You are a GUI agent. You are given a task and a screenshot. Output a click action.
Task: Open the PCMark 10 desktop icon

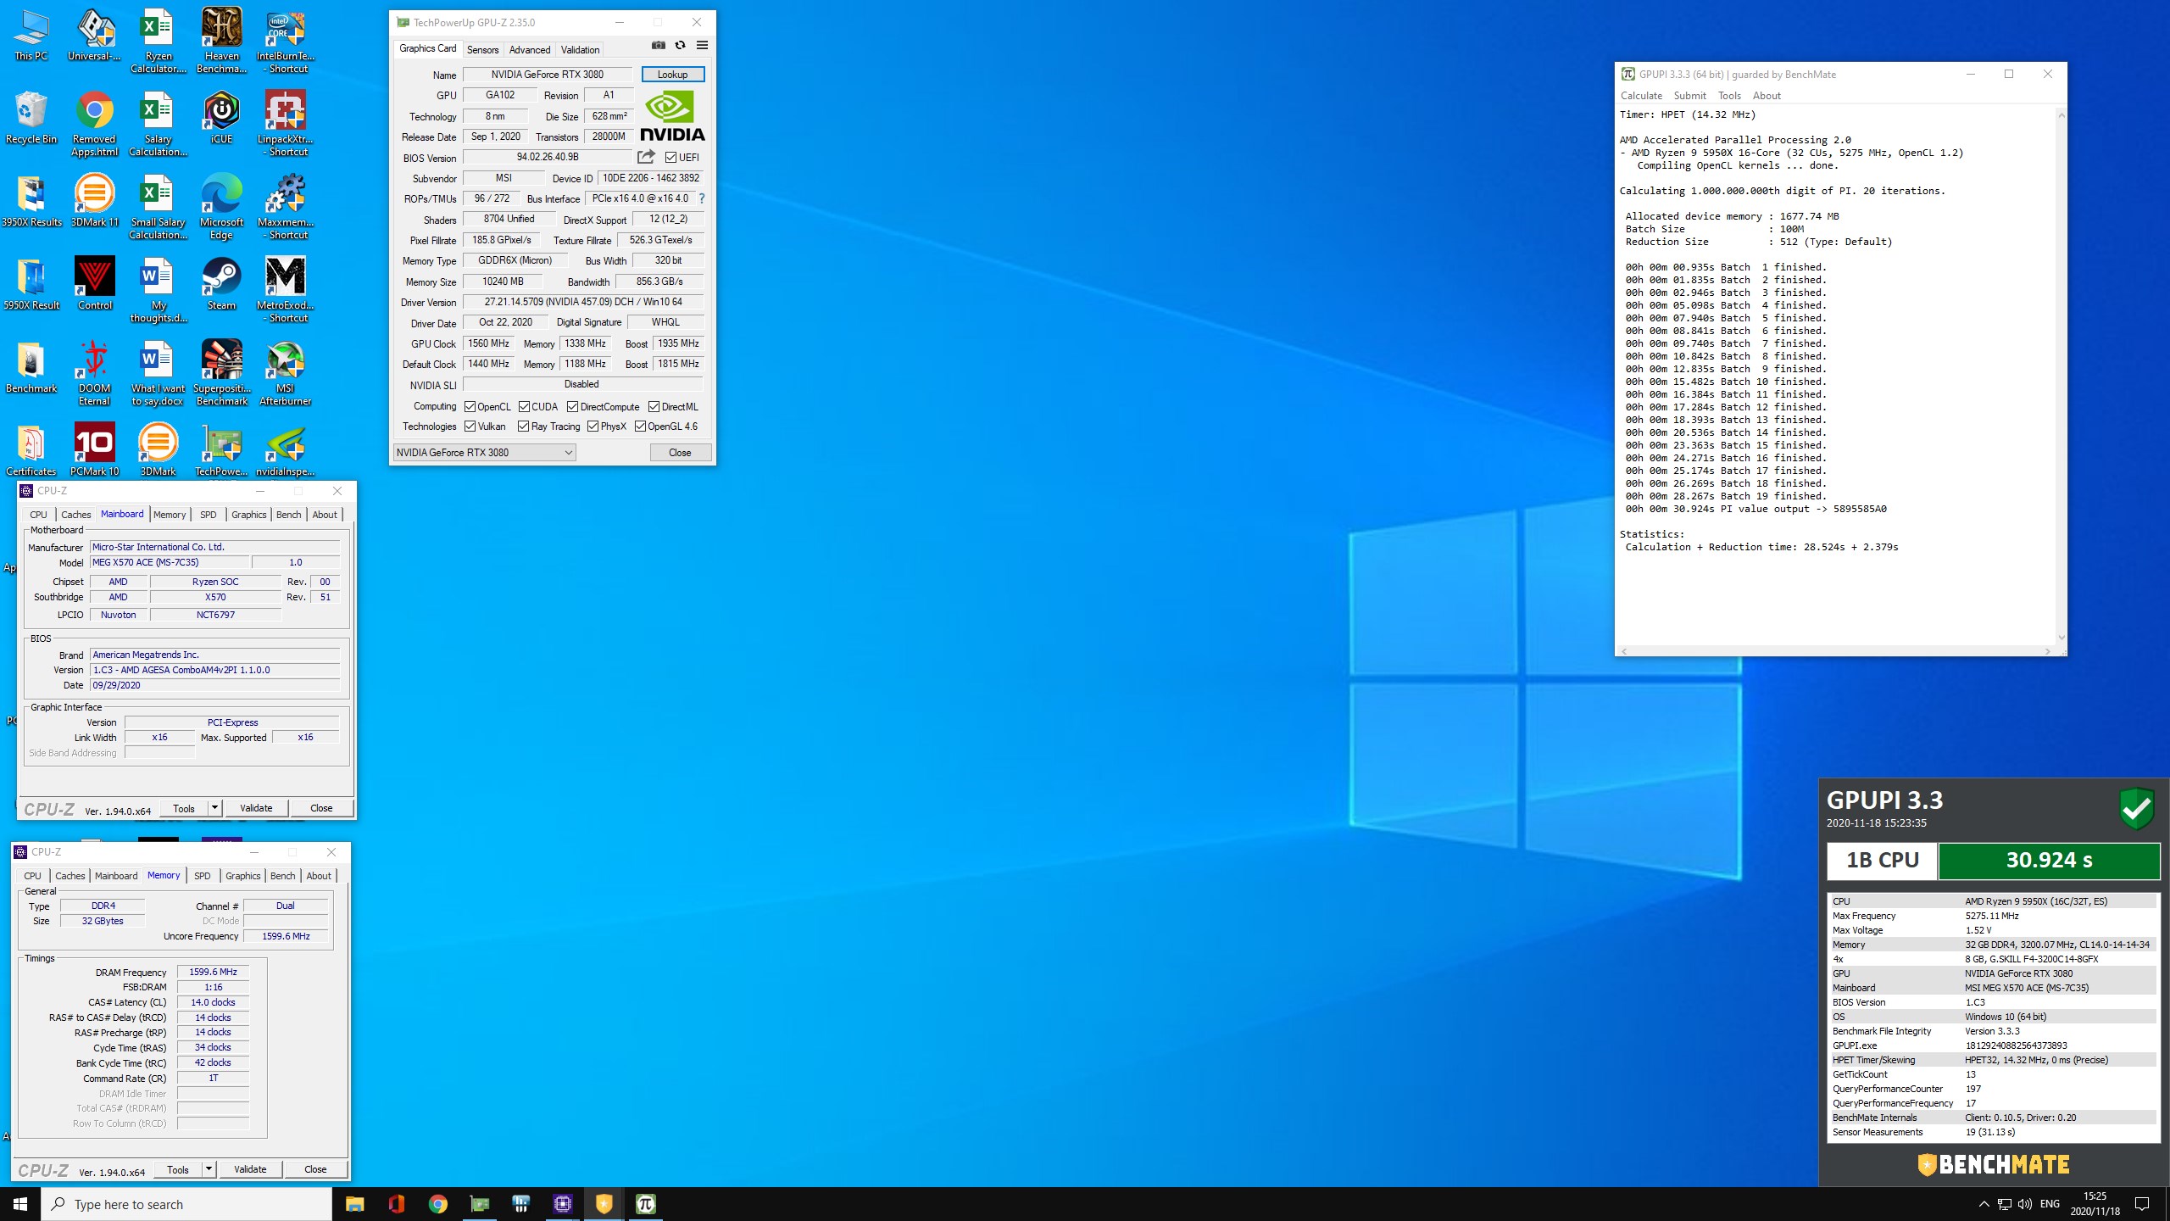(x=94, y=449)
